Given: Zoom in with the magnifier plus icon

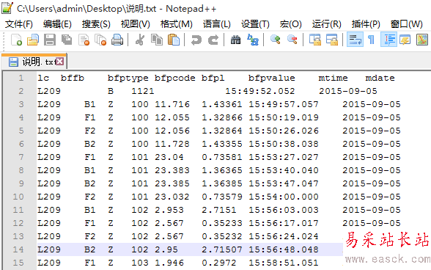Looking at the screenshot, I should [x=276, y=40].
